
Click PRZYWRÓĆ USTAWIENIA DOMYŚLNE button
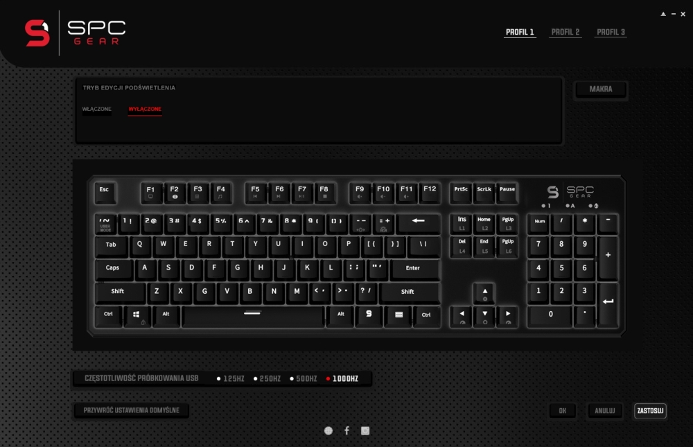(x=131, y=411)
